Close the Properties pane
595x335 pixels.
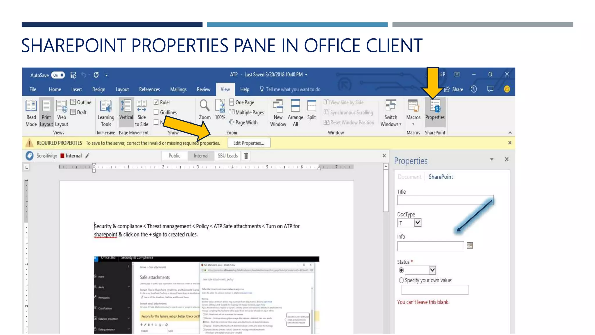point(507,159)
